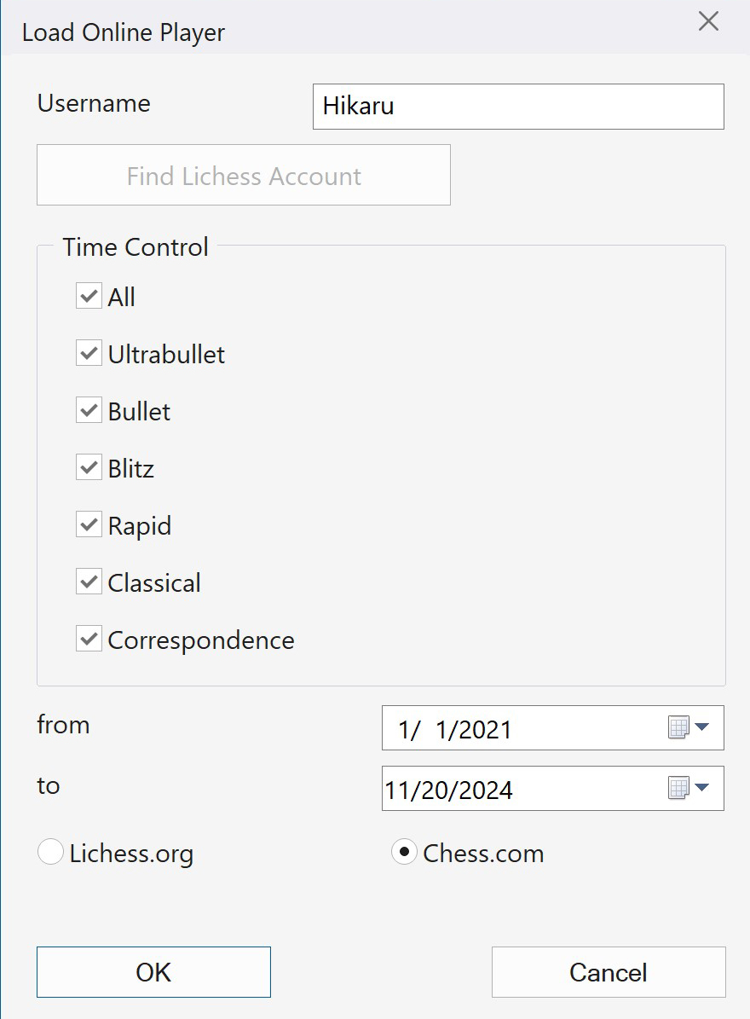Toggle the Rapid time control
This screenshot has width=750, height=1019.
[x=89, y=525]
